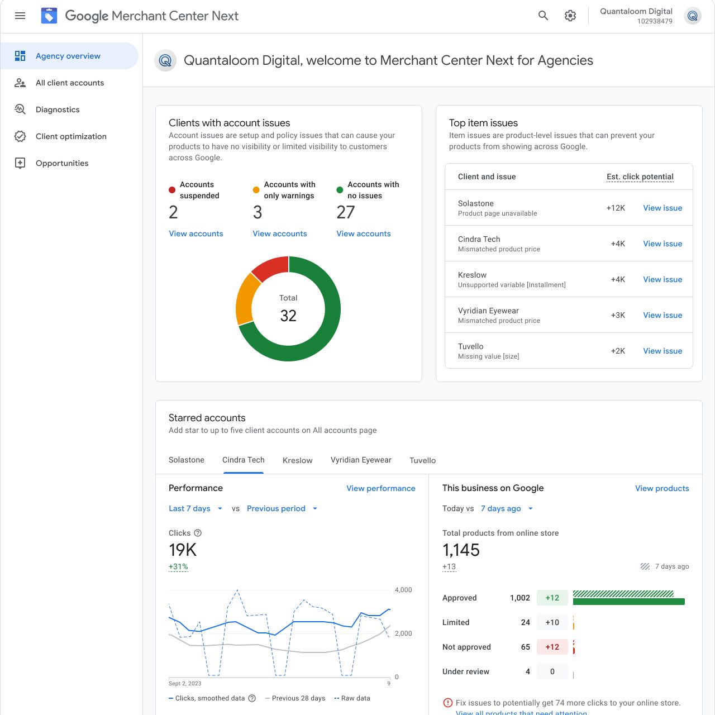Screen dimensions: 715x715
Task: Click the red segment of donut chart
Action: (x=272, y=267)
